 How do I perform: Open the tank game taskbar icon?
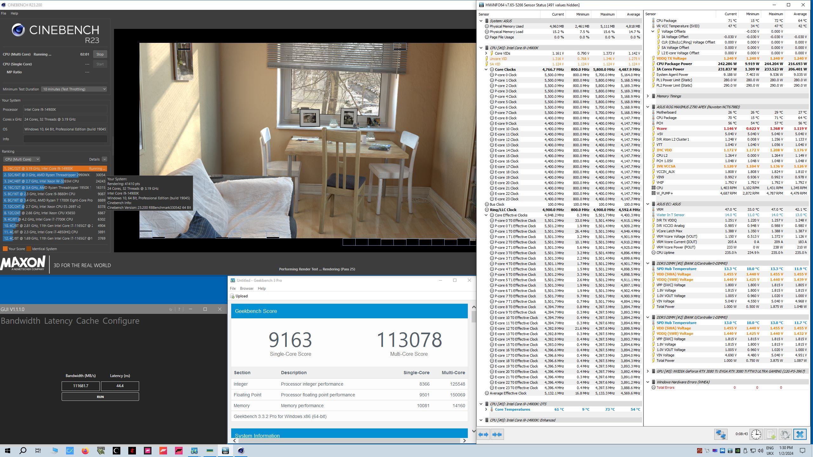(101, 451)
